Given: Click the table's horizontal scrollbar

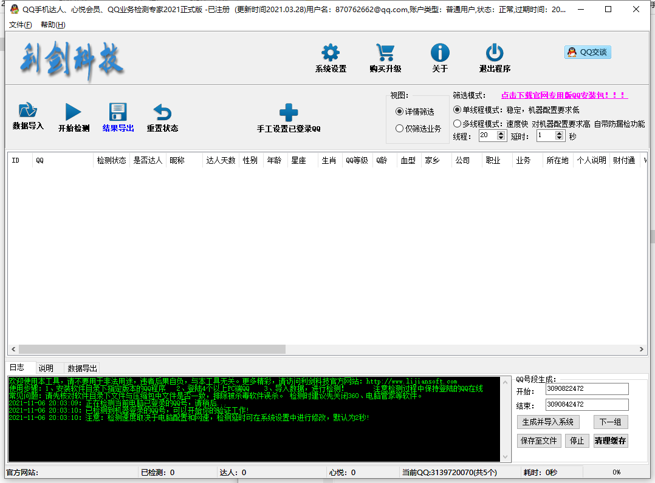Looking at the screenshot, I should coord(152,350).
